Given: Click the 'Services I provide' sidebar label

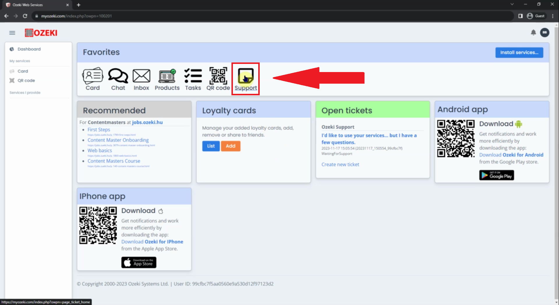Looking at the screenshot, I should (25, 93).
